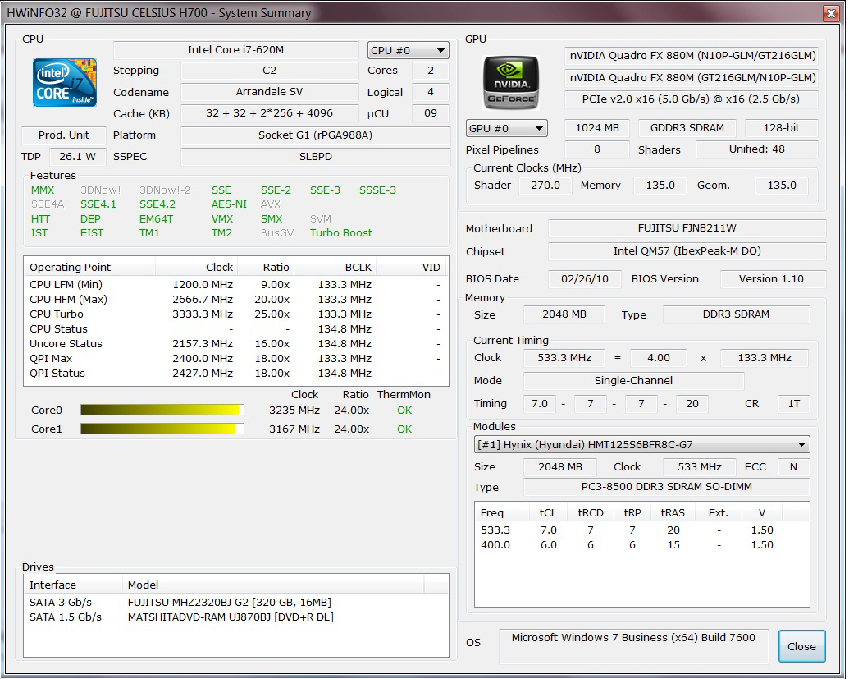Click the Codename field Arrandale SV

click(269, 92)
